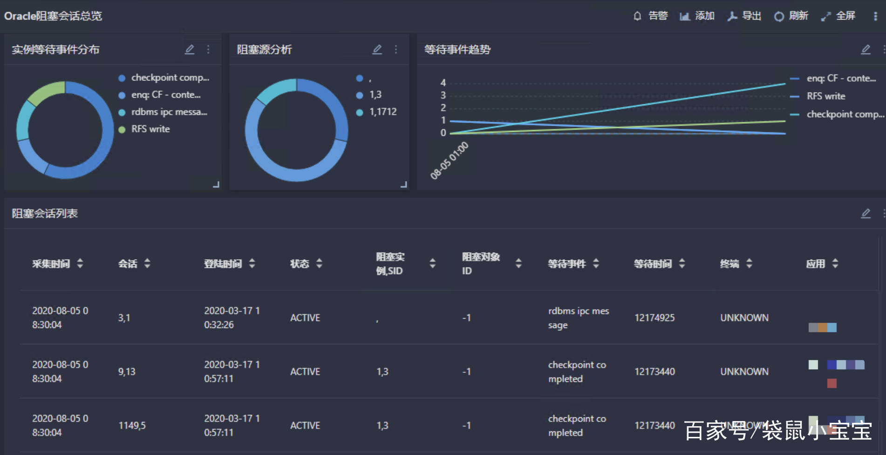Click the 08-05 01:00 axis label on trend chart
Viewport: 886px width, 455px height.
click(x=449, y=161)
